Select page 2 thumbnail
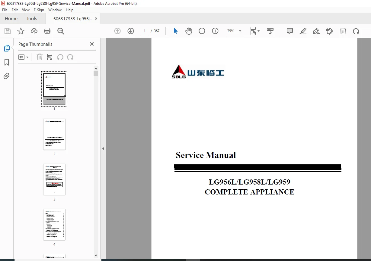 click(54, 134)
